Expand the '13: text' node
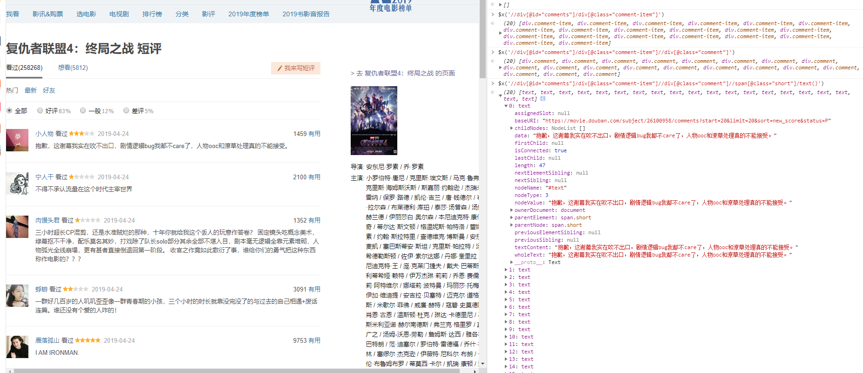The width and height of the screenshot is (863, 373). coord(506,359)
